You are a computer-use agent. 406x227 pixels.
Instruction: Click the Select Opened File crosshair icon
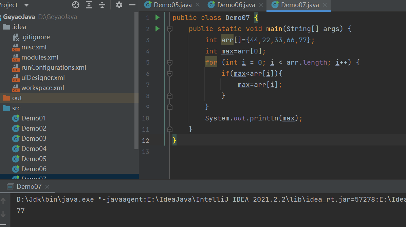[75, 5]
